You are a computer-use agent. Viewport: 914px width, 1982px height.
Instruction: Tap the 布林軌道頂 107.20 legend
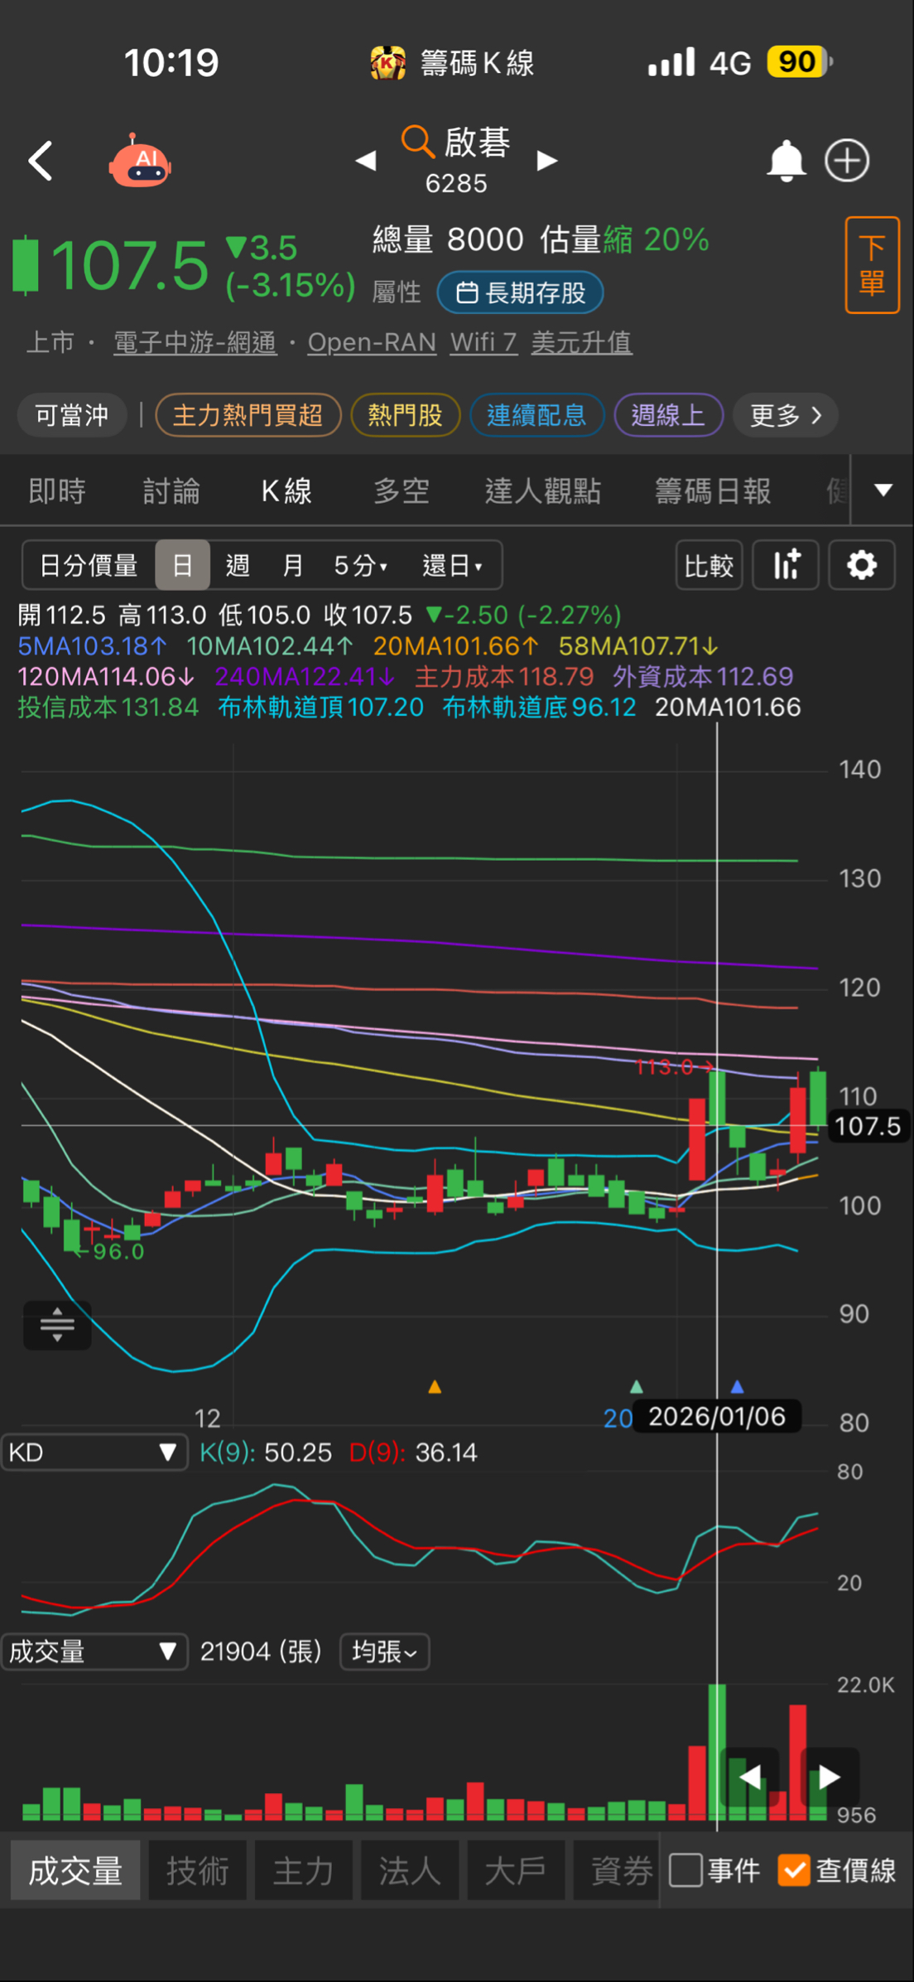coord(321,707)
